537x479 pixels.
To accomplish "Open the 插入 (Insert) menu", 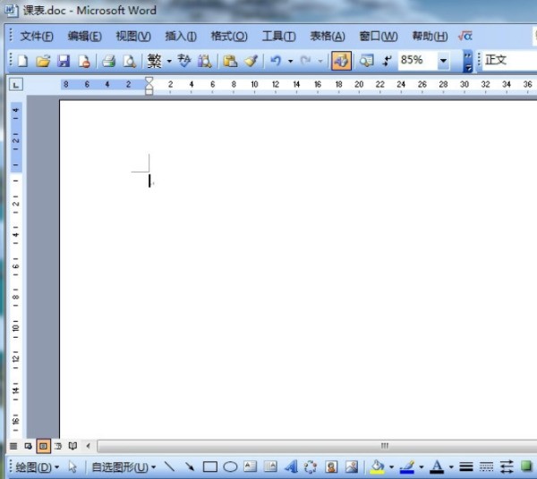I will (181, 36).
